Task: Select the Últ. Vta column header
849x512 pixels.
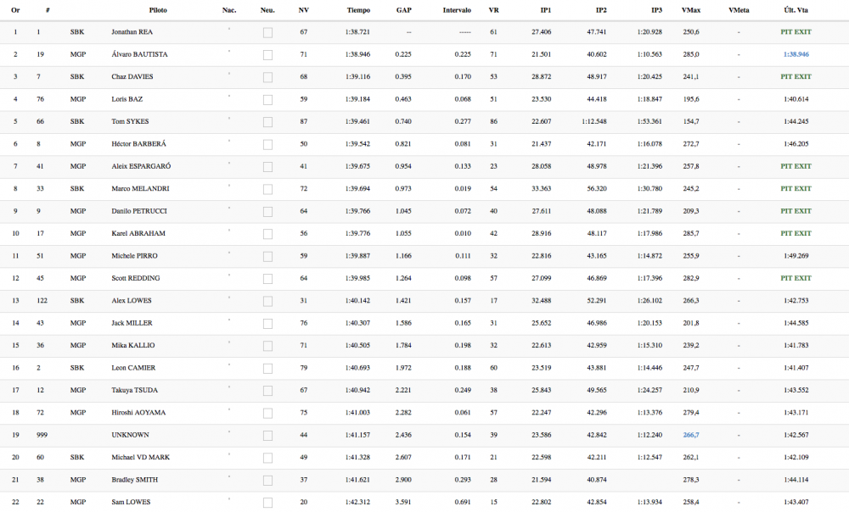Action: (x=796, y=10)
